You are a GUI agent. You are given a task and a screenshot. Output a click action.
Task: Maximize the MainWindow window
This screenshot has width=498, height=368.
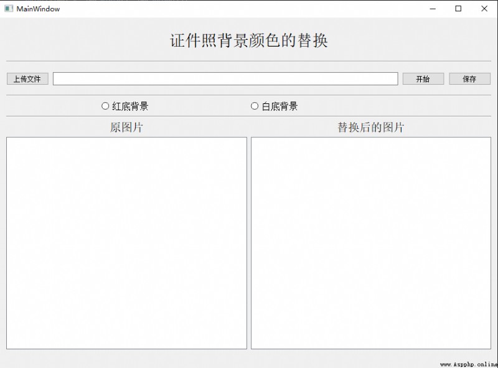(458, 9)
